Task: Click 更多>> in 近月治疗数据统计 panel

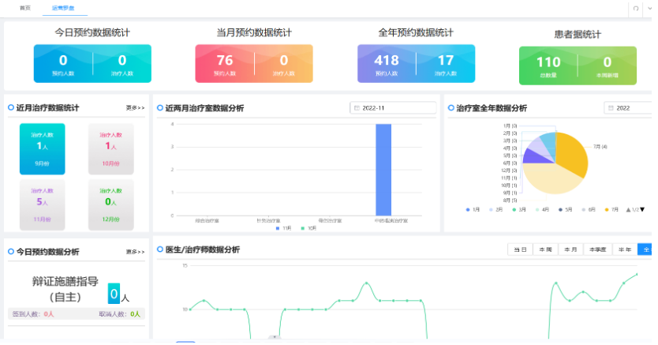Action: coord(135,107)
